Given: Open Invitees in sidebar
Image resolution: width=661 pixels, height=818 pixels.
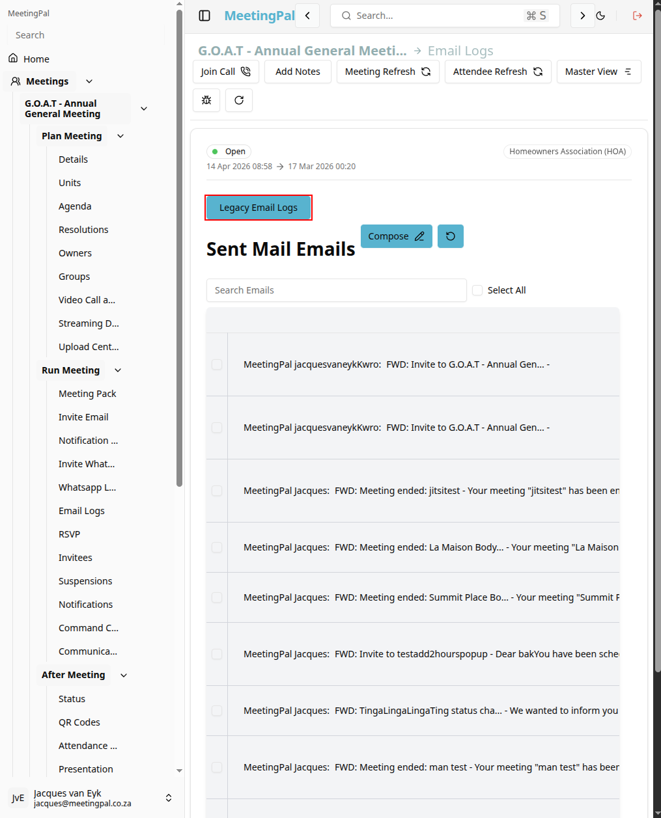Looking at the screenshot, I should pos(76,558).
